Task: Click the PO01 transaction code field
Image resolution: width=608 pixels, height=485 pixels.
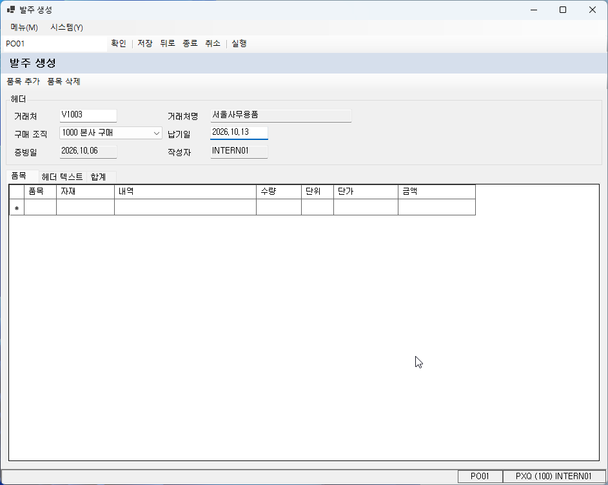Action: (55, 44)
